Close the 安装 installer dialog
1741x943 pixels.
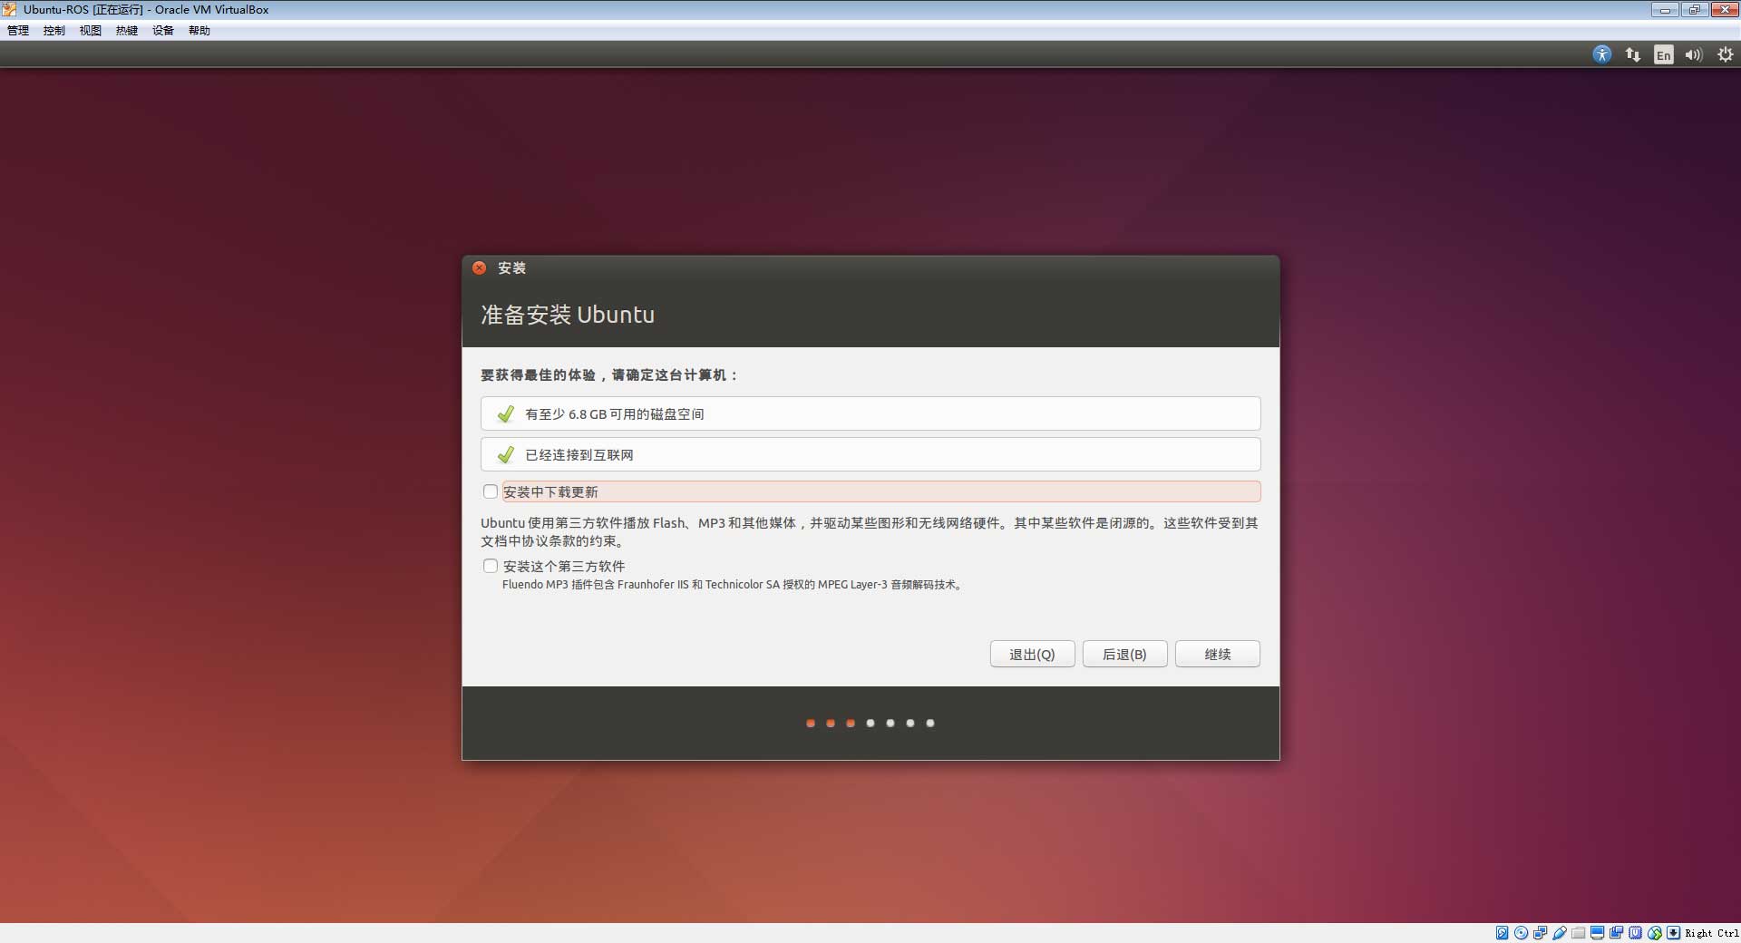[x=480, y=267]
